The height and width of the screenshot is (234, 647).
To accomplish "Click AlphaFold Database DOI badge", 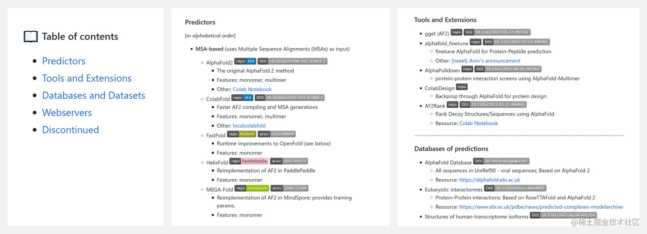I will 501,161.
